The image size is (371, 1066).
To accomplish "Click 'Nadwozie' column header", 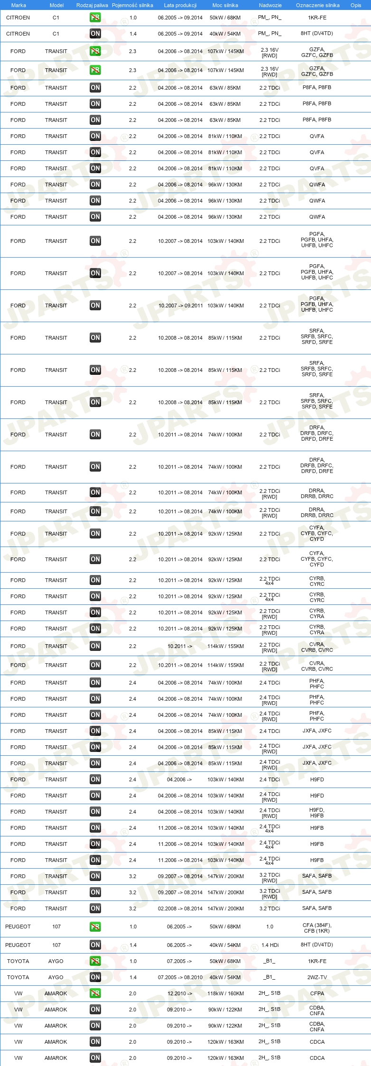I will (270, 5).
